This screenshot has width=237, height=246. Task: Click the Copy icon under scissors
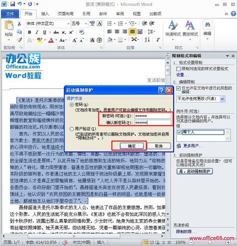point(19,32)
